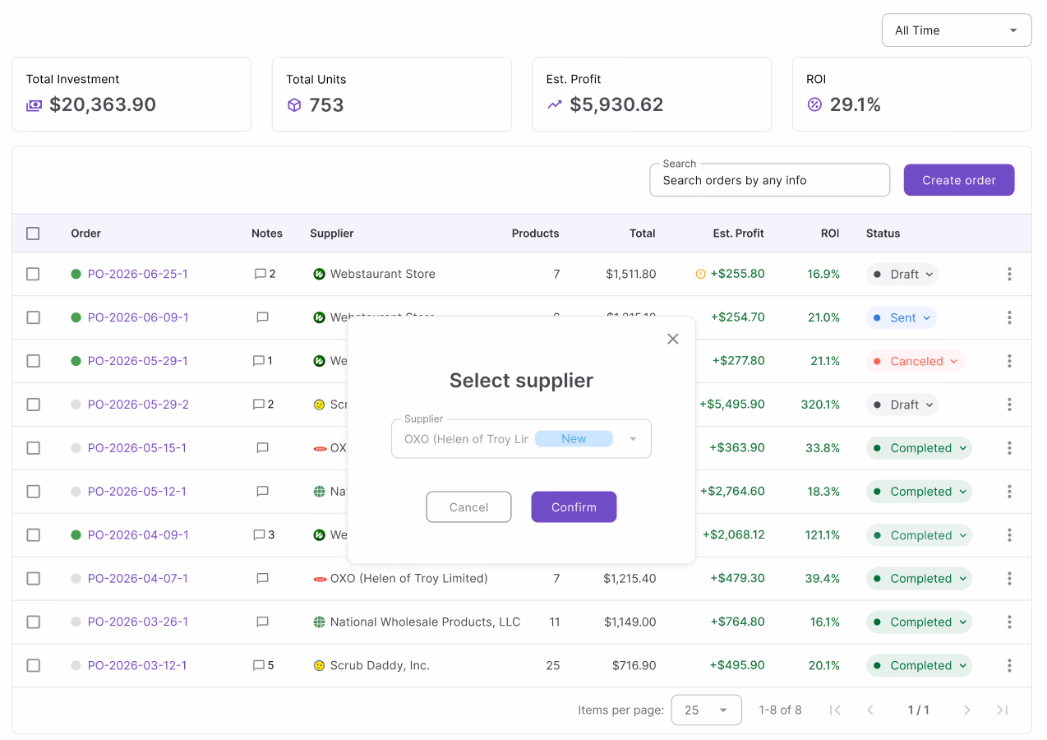Click the Confirm button
Image resolution: width=1047 pixels, height=740 pixels.
tap(574, 507)
